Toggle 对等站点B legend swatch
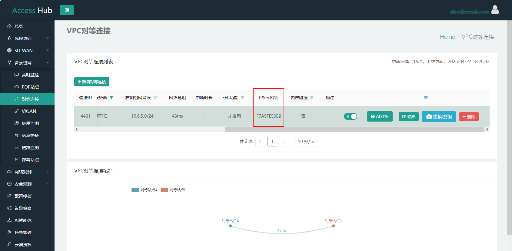This screenshot has height=251, width=512. [164, 190]
